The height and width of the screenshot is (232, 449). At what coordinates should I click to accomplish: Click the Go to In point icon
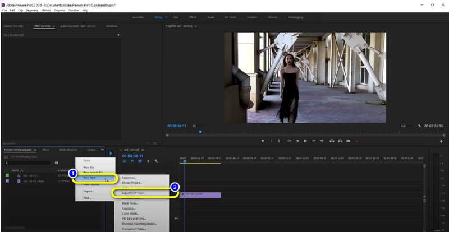(290, 141)
